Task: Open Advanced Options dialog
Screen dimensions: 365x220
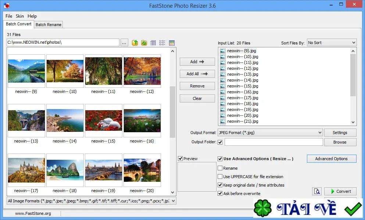Action: click(x=332, y=159)
